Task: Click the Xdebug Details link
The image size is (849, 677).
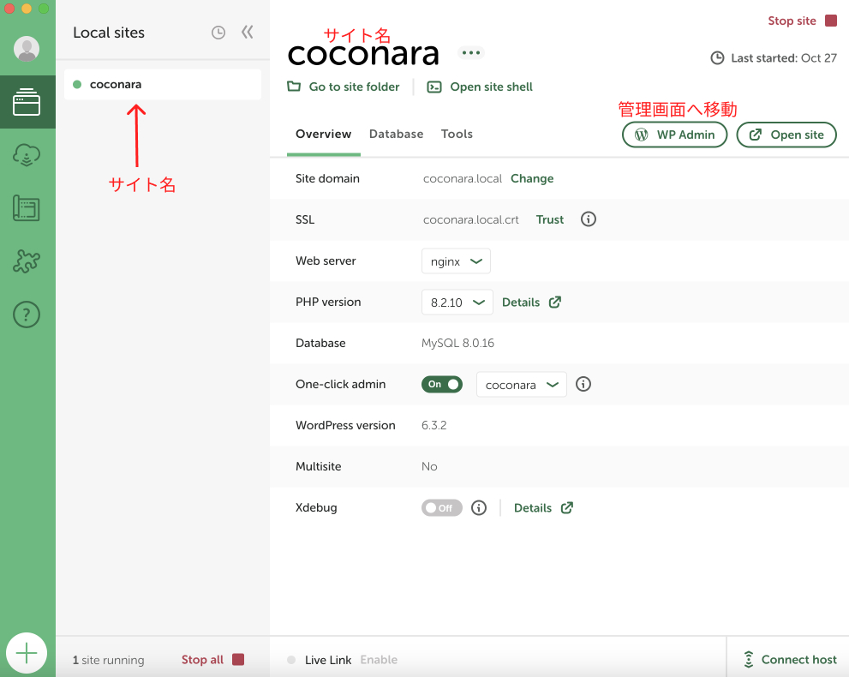Action: pos(533,508)
